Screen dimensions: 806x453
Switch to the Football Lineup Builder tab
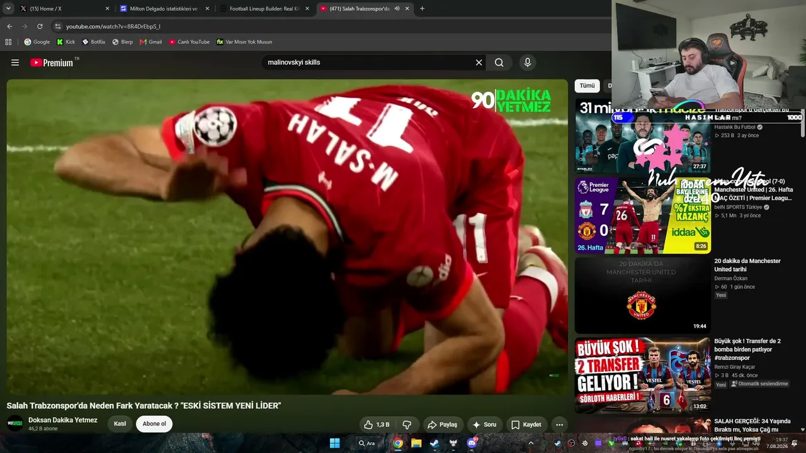pyautogui.click(x=264, y=9)
